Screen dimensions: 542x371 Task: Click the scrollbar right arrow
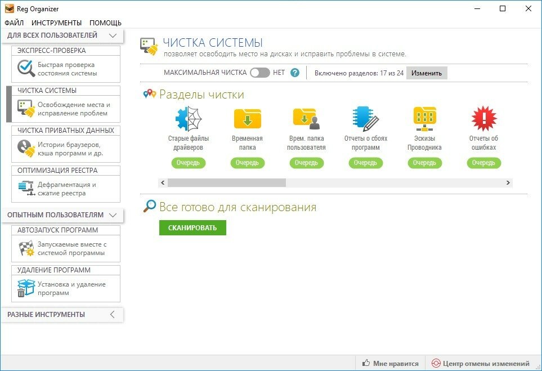point(508,182)
